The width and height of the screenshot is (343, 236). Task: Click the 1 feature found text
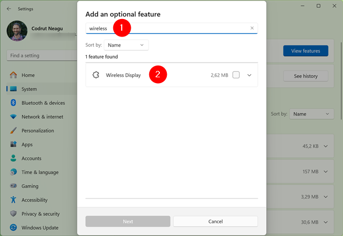102,57
